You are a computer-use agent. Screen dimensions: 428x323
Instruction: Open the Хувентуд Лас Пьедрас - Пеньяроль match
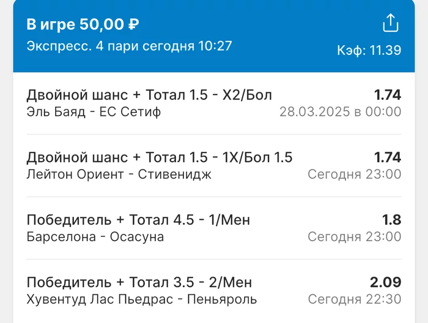coord(142,300)
